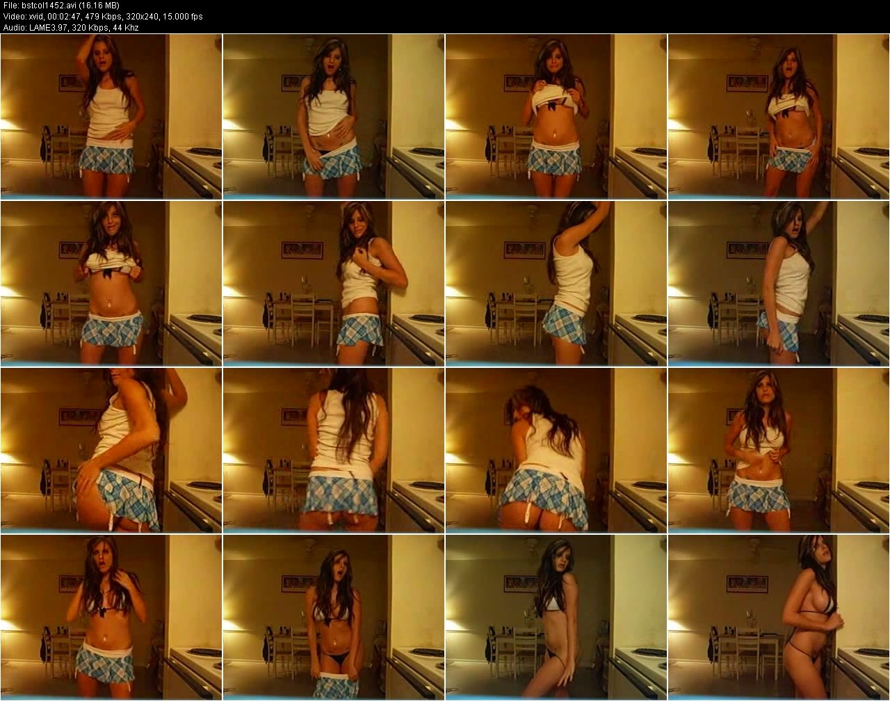Image resolution: width=890 pixels, height=701 pixels.
Task: Click last thumbnail in the bottom row
Action: [779, 618]
